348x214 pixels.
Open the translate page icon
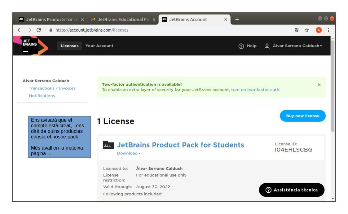(297, 30)
